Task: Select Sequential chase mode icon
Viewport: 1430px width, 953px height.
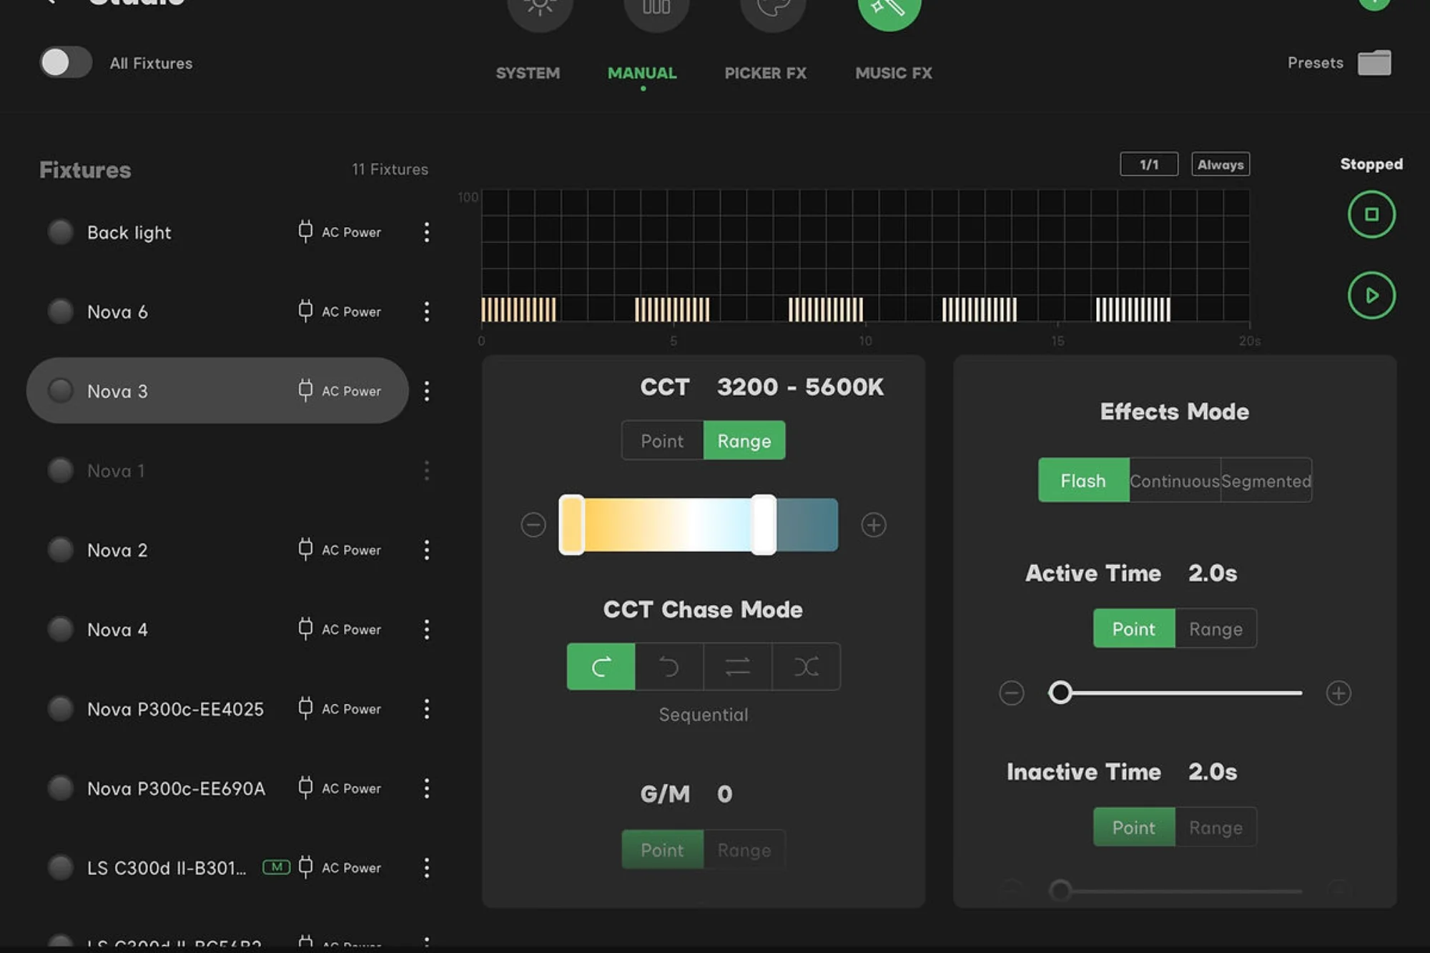Action: [x=600, y=667]
